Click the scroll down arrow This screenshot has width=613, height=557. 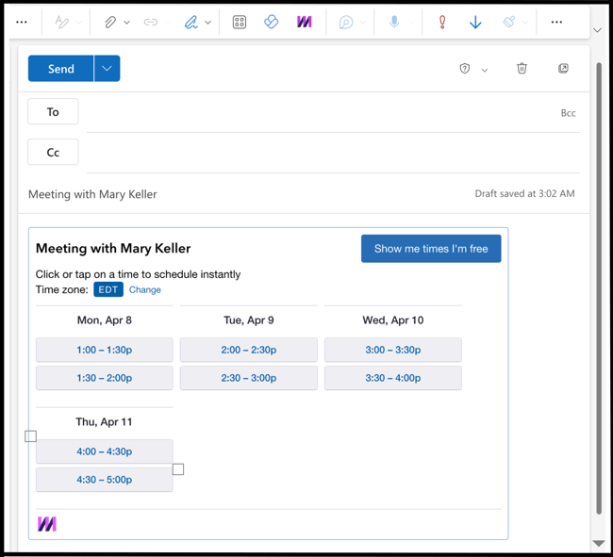pyautogui.click(x=599, y=543)
